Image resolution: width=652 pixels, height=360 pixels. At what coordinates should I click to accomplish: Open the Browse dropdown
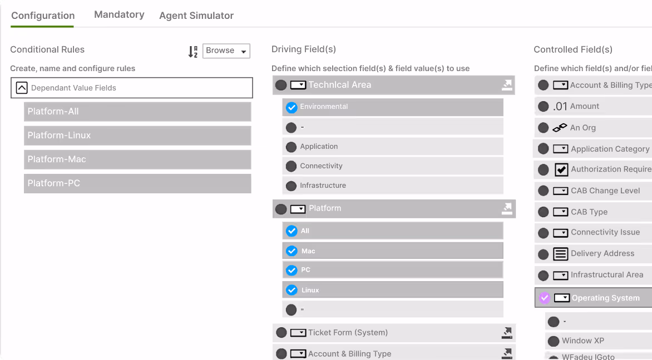click(226, 51)
